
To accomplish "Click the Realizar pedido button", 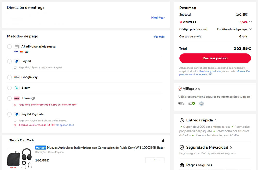I will click(x=215, y=58).
